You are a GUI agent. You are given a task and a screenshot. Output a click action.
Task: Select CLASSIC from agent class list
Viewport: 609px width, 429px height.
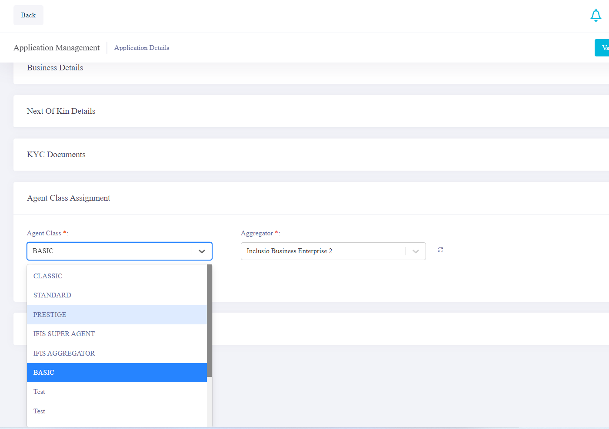tap(48, 276)
